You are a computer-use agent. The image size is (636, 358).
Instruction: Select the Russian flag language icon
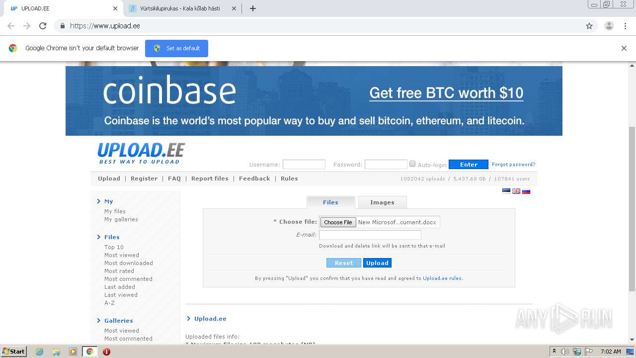526,191
